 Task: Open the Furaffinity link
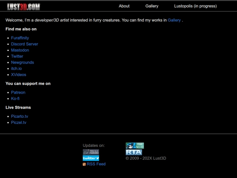point(20,38)
